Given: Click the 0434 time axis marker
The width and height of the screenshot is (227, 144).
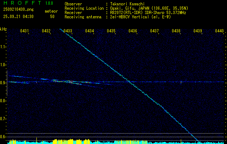Looking at the screenshot, I should (x=90, y=31).
